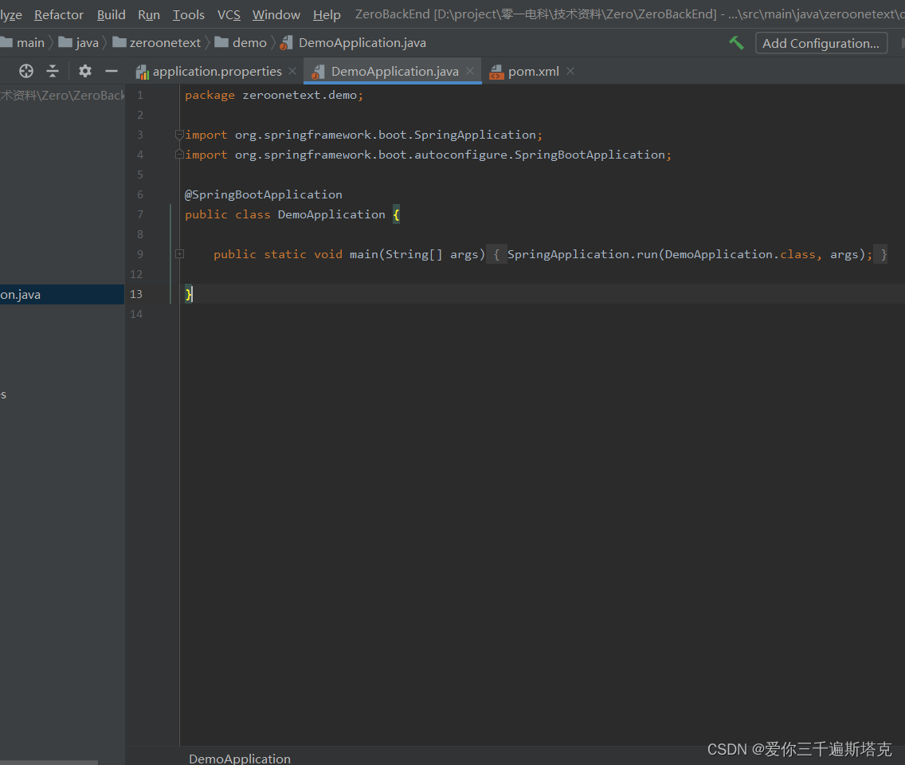Click SpringApplication.run call on line 9
Image resolution: width=905 pixels, height=765 pixels.
(x=583, y=255)
